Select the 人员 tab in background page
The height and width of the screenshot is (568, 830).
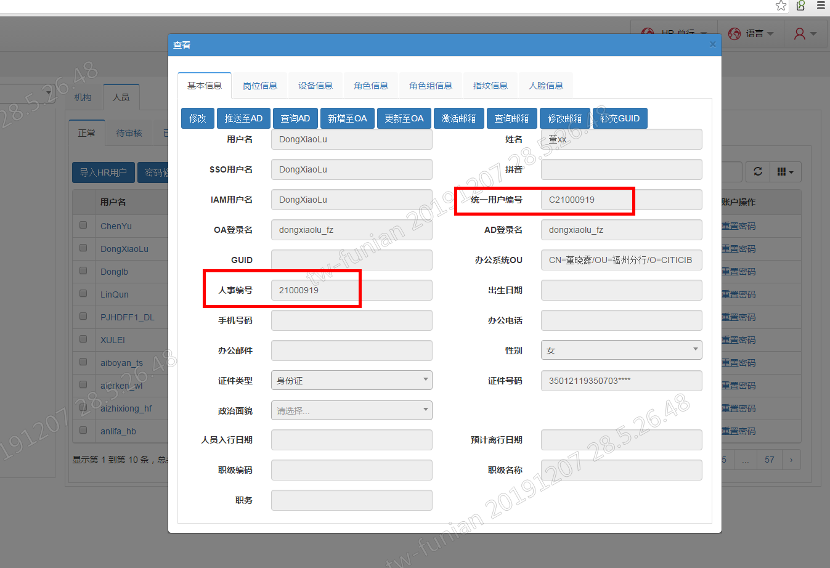121,97
